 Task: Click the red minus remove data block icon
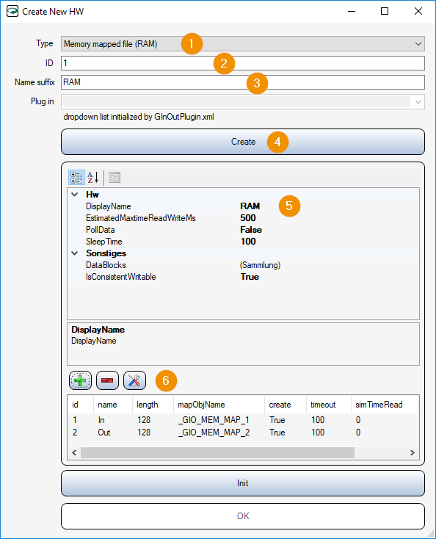[107, 380]
